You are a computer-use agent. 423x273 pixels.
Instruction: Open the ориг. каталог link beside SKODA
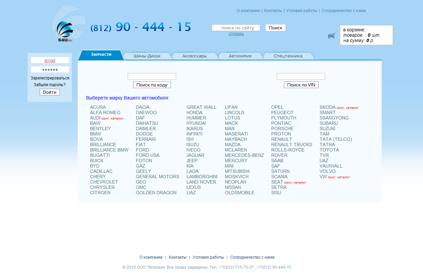[x=348, y=108]
